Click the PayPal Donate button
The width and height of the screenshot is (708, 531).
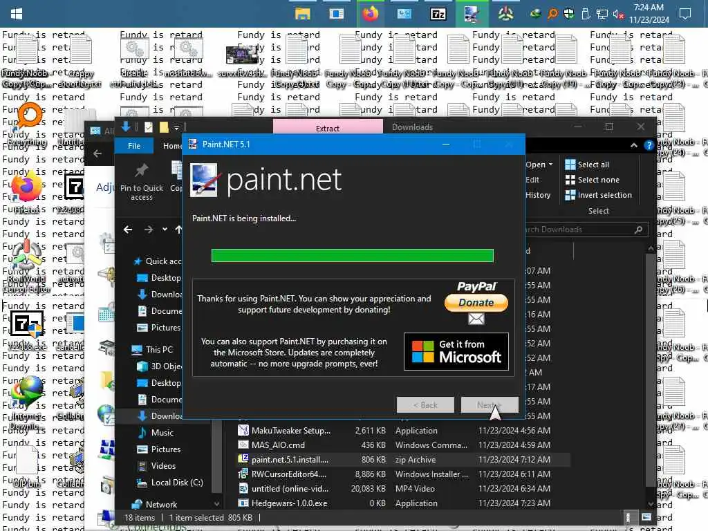[476, 302]
